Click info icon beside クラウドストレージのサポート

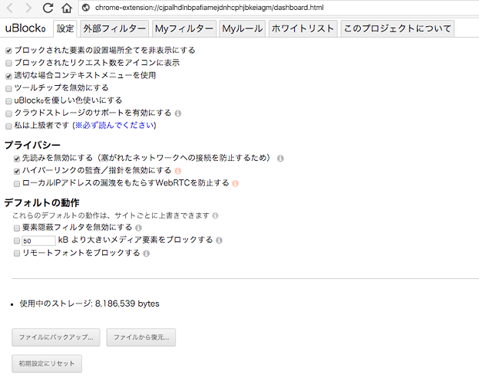(178, 113)
